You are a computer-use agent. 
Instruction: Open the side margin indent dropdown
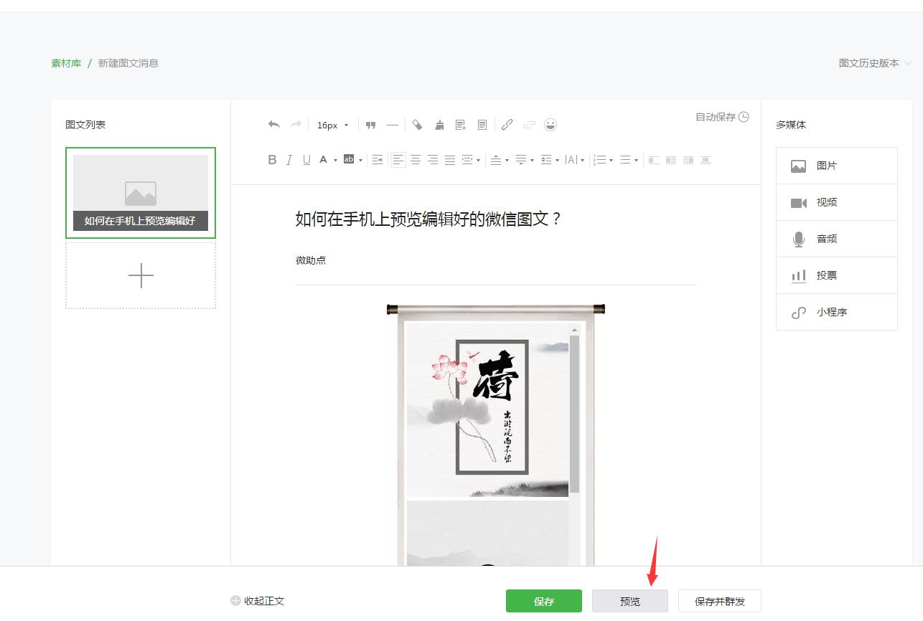471,160
